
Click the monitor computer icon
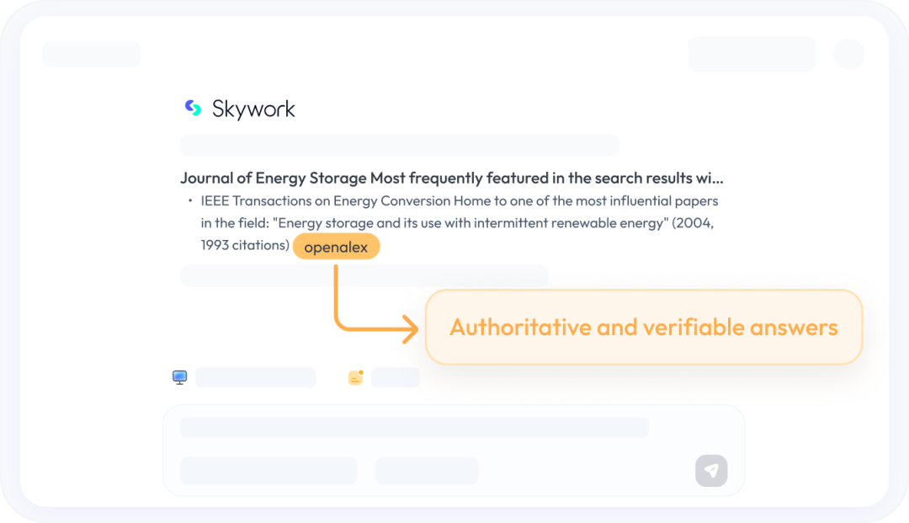(179, 377)
